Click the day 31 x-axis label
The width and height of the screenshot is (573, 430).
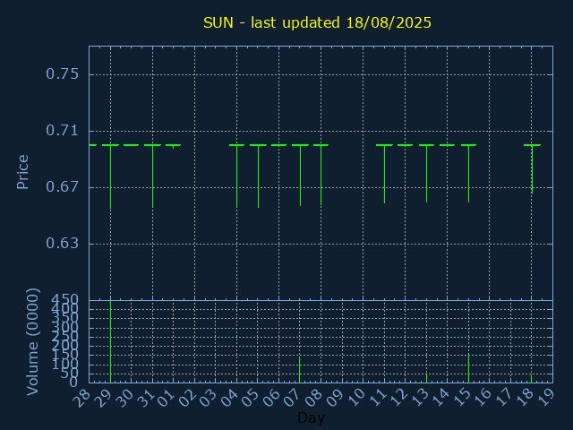point(145,398)
